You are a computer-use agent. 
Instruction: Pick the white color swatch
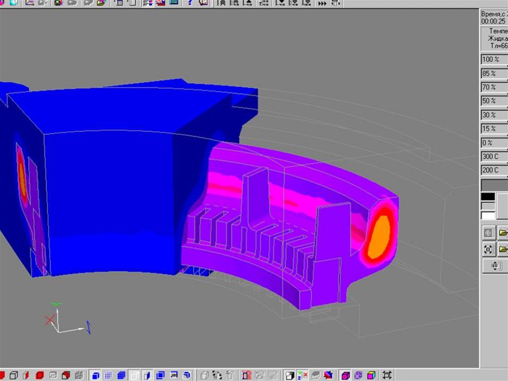click(x=488, y=215)
